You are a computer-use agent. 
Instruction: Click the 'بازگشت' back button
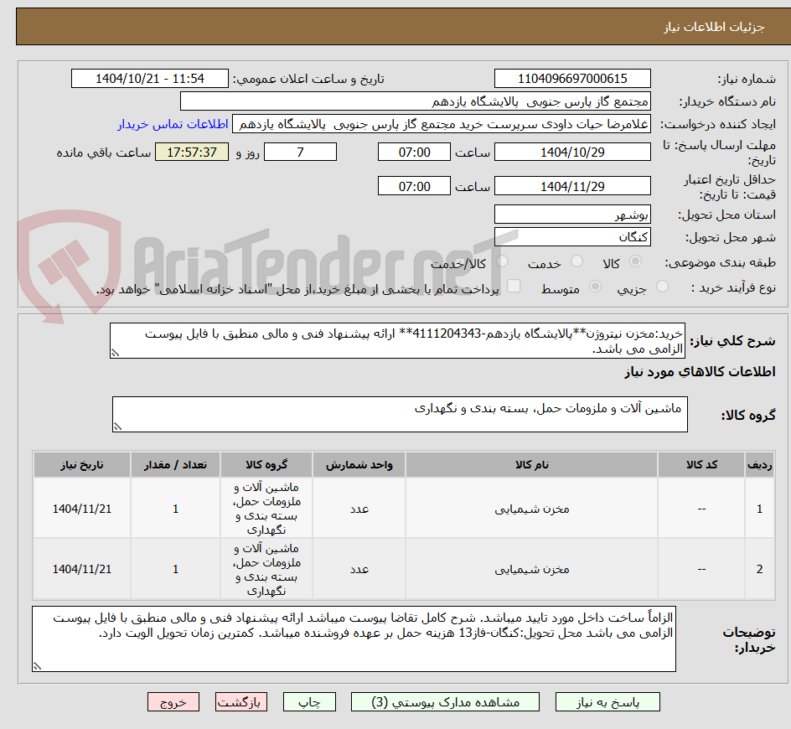(241, 701)
